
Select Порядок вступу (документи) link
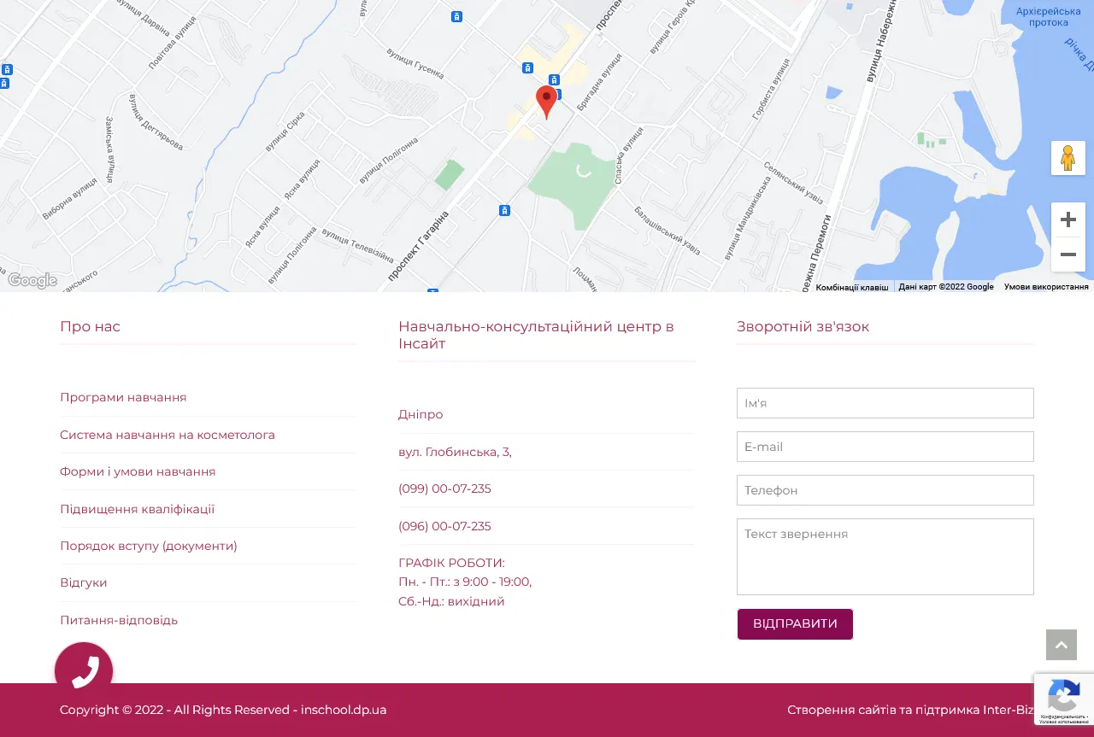(x=149, y=546)
